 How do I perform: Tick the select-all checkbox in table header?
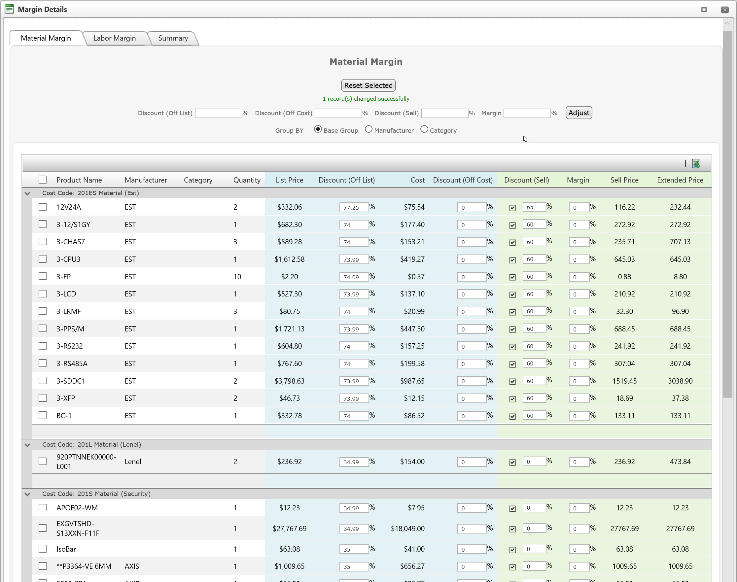tap(43, 180)
